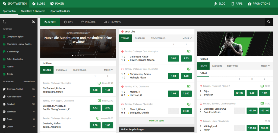The height and width of the screenshot is (133, 278).
Task: Open Brengle/Vickery doubles match row
Action: (78, 105)
